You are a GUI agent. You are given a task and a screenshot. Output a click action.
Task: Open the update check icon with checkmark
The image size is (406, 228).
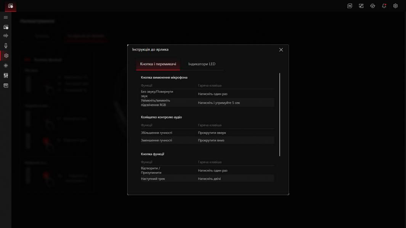pos(372,6)
